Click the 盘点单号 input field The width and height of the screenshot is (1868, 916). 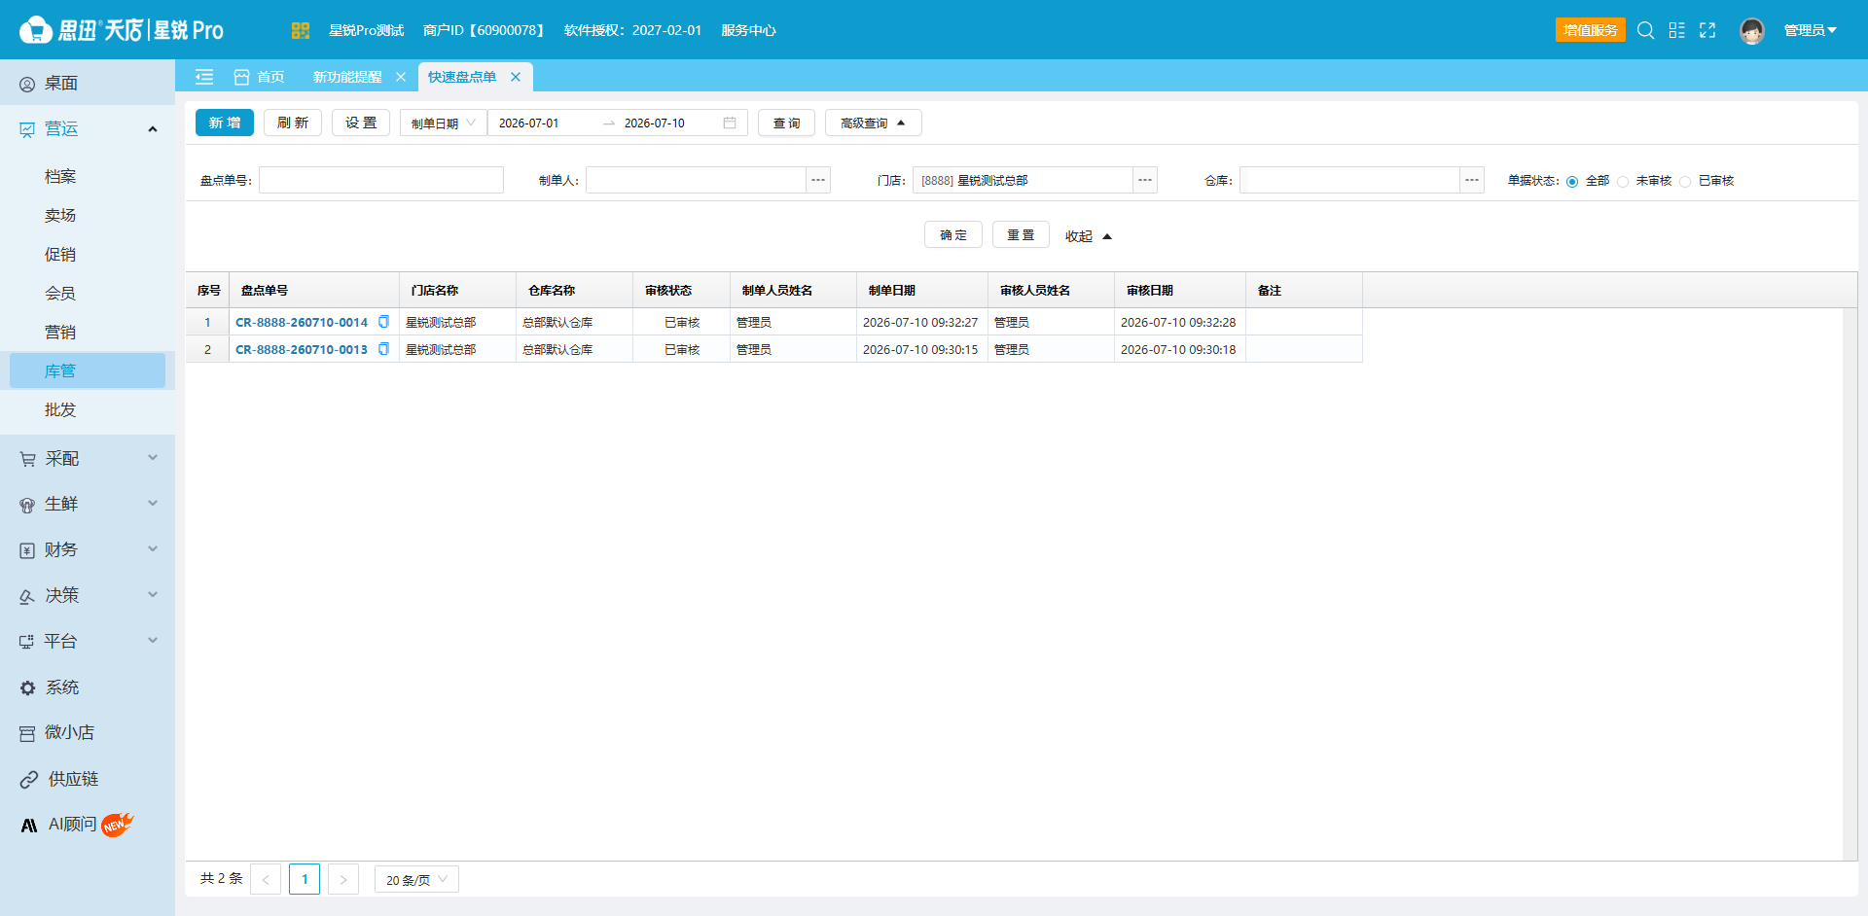[381, 180]
